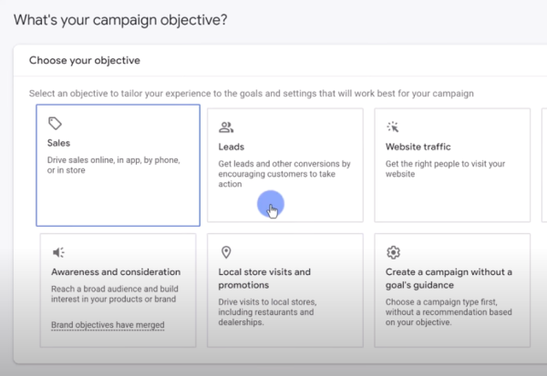Select the Website traffic objective card
This screenshot has height=376, width=547.
point(452,165)
